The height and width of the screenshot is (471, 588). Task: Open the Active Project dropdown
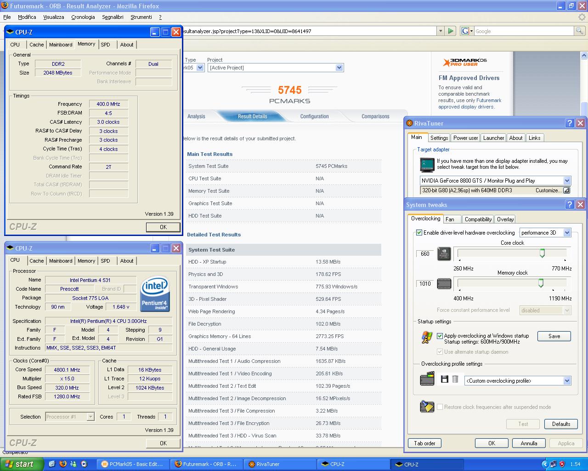pos(339,68)
